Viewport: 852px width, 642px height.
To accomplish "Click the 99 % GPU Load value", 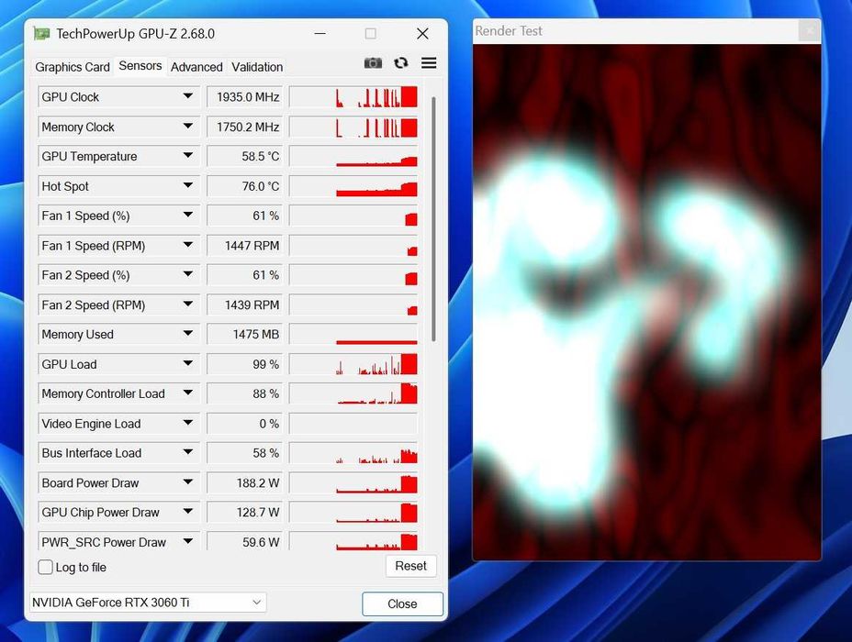I will pyautogui.click(x=244, y=364).
